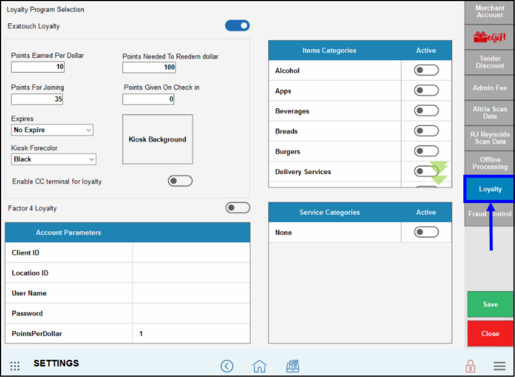This screenshot has height=377, width=515.
Task: Activate the Beverages category toggle
Action: coord(426,111)
